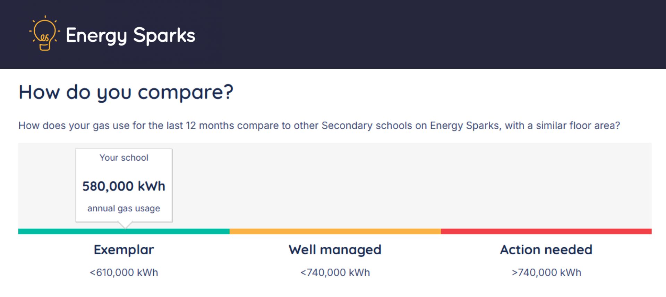Click the Energy Sparks brand name text
The height and width of the screenshot is (297, 666).
point(130,35)
